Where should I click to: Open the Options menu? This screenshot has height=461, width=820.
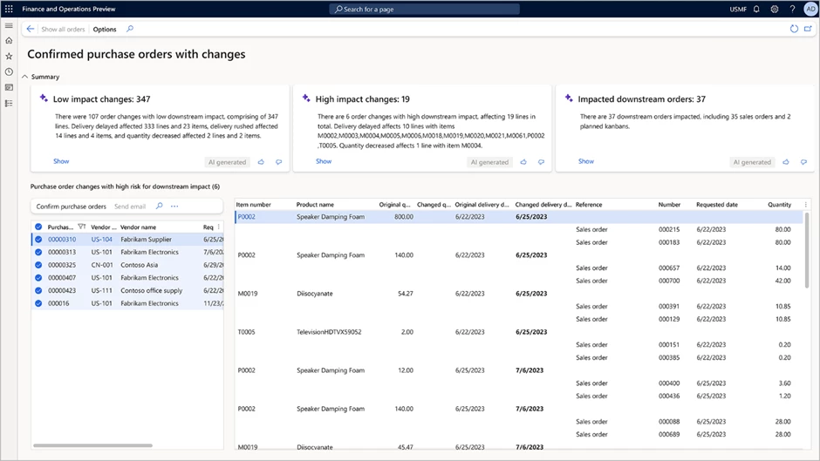click(105, 30)
